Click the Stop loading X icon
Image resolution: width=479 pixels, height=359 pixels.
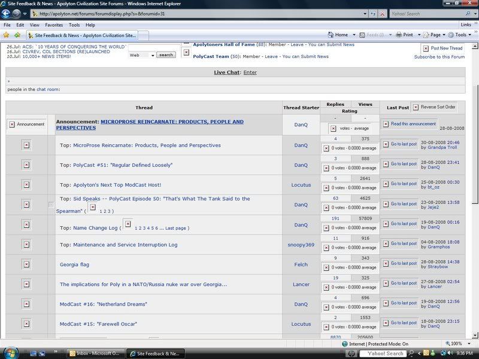(x=382, y=14)
